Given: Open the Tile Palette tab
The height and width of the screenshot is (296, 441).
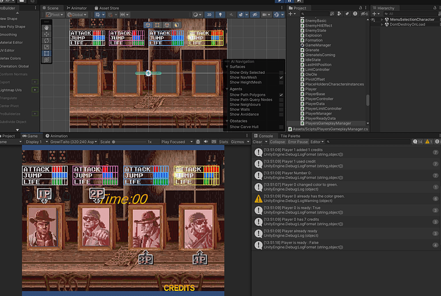Looking at the screenshot, I should (290, 136).
